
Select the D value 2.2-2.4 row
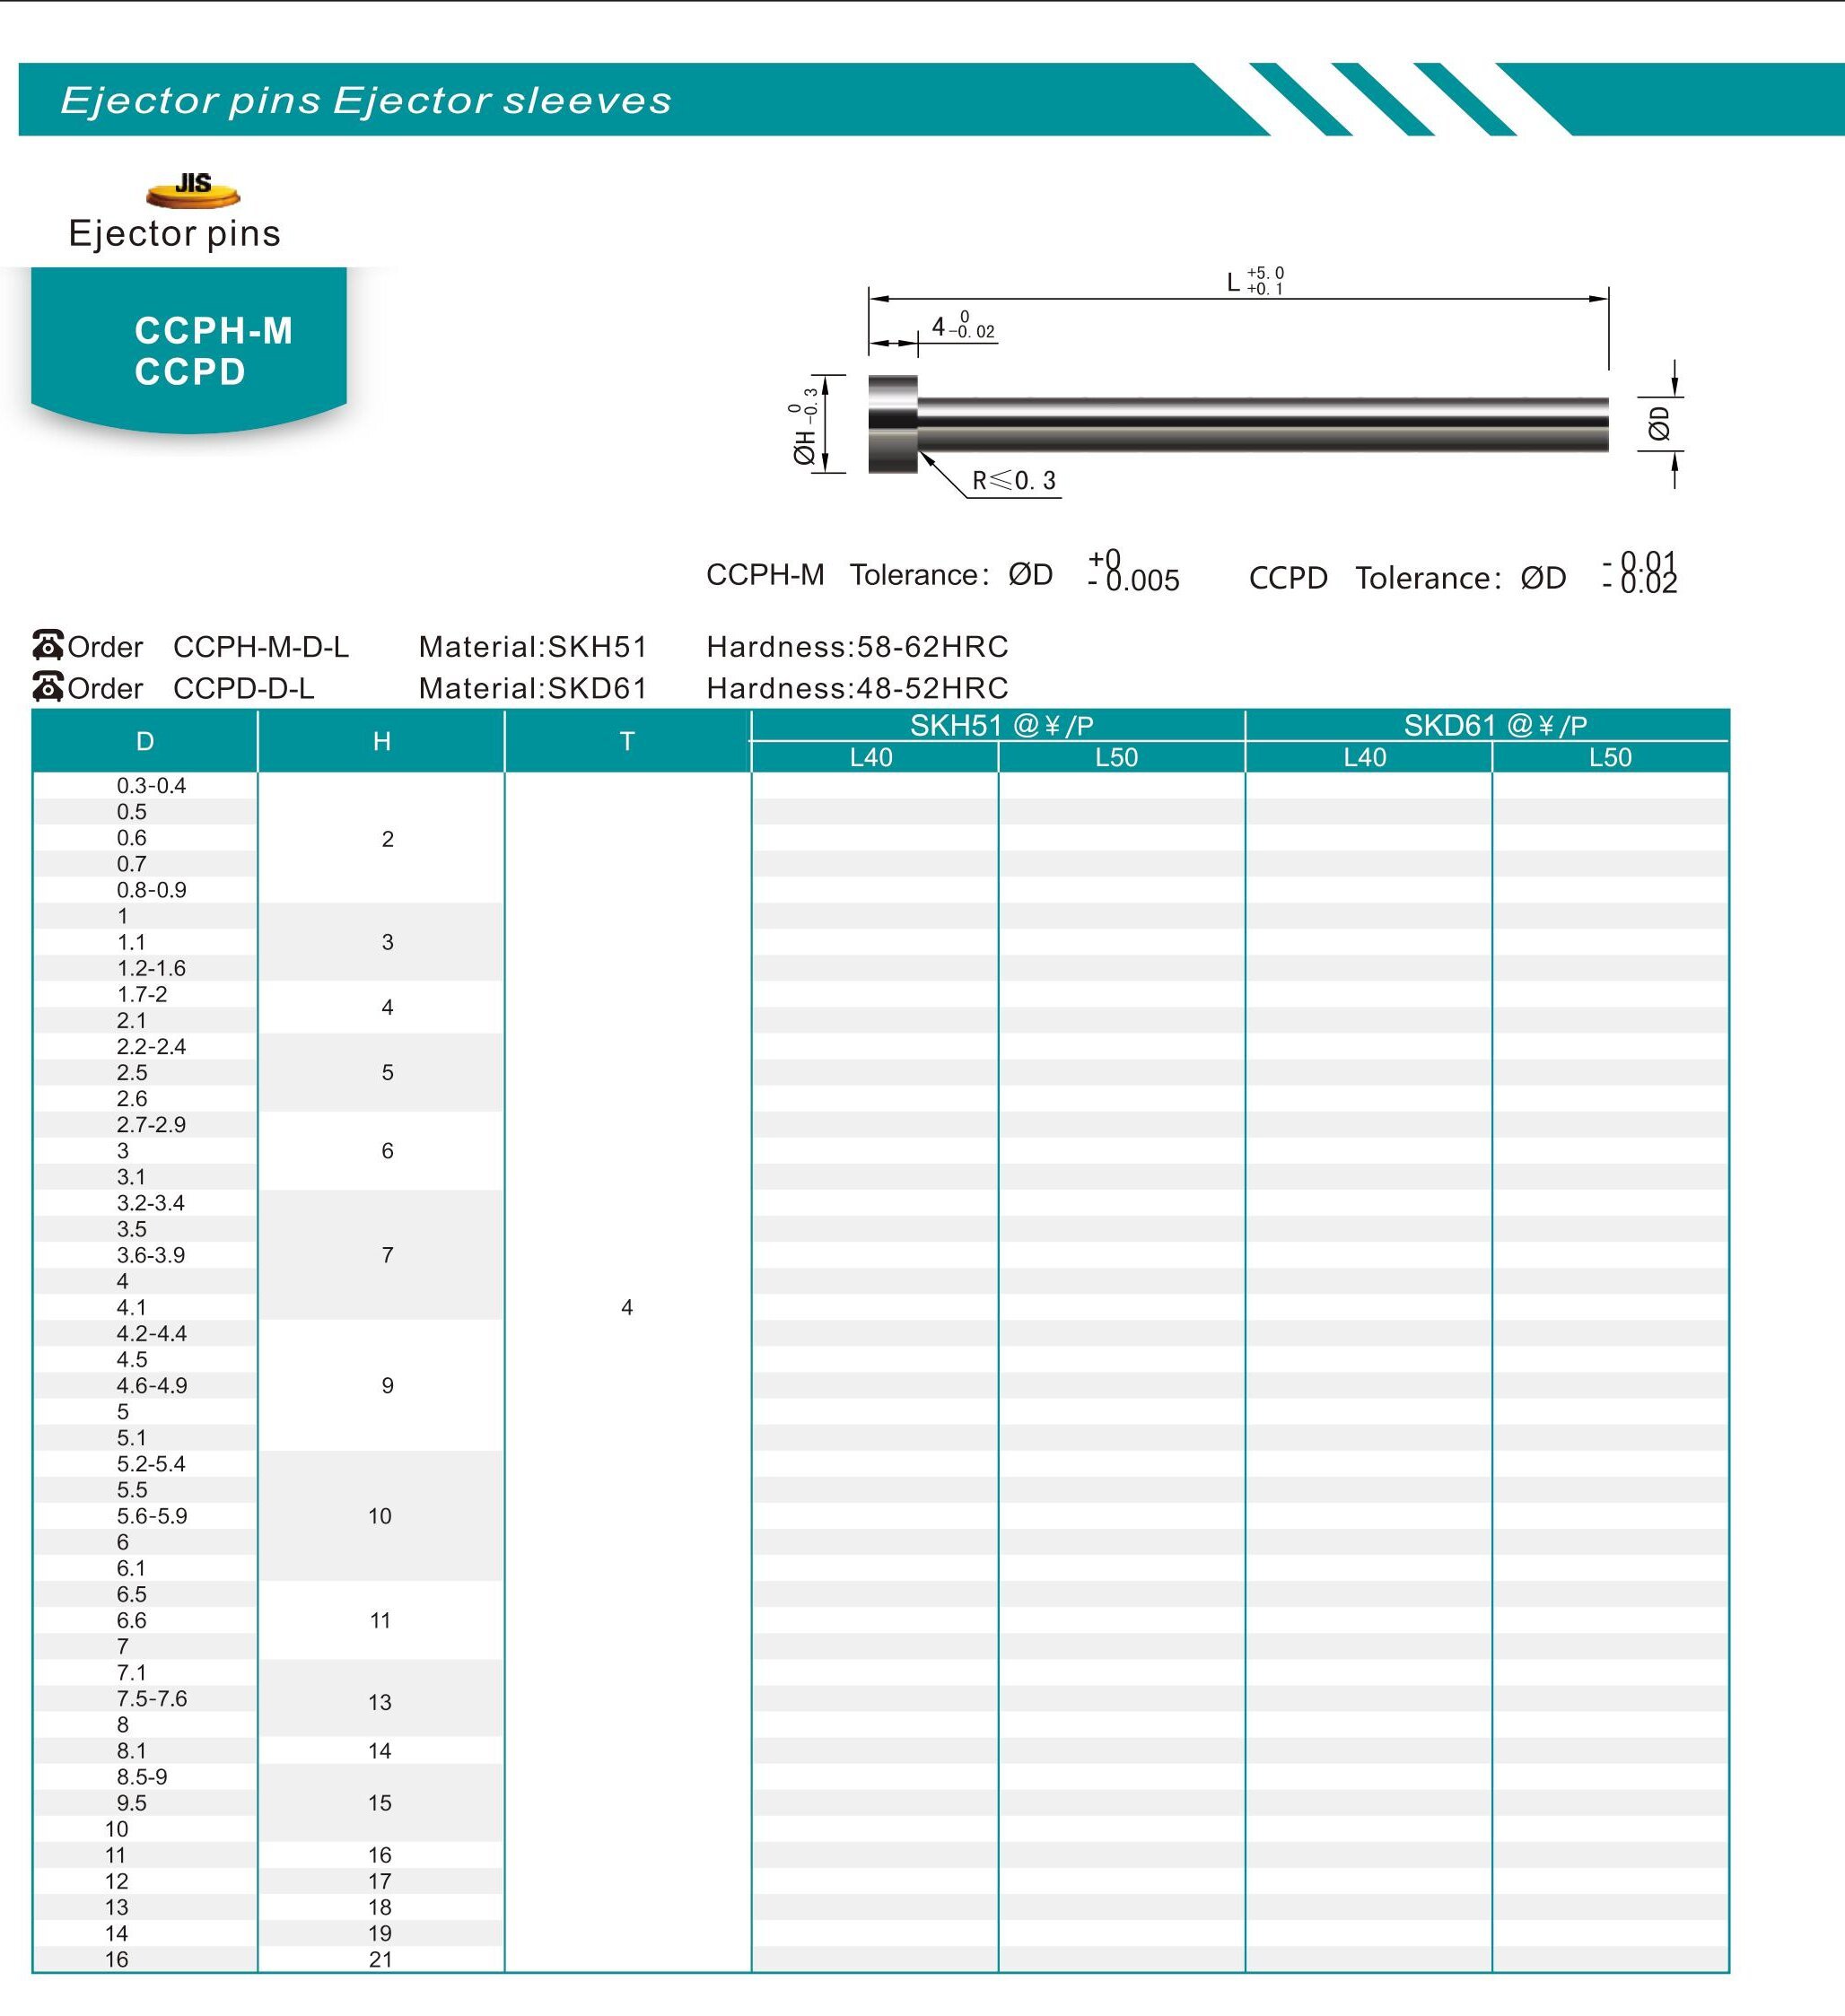(151, 1046)
